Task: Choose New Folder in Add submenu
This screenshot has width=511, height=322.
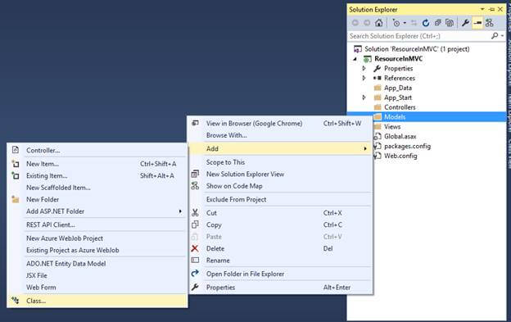Action: (x=97, y=199)
